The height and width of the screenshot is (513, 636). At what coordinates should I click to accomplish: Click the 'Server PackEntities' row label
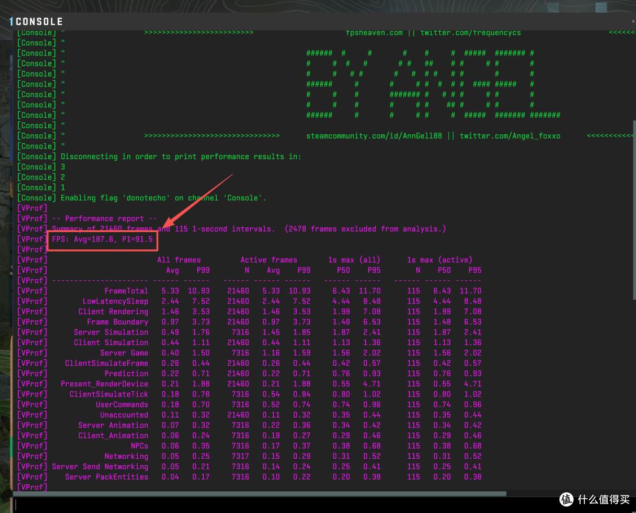(x=107, y=477)
